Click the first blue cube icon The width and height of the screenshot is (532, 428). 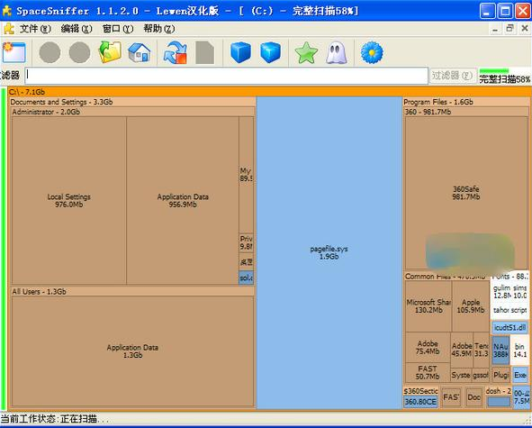[240, 52]
